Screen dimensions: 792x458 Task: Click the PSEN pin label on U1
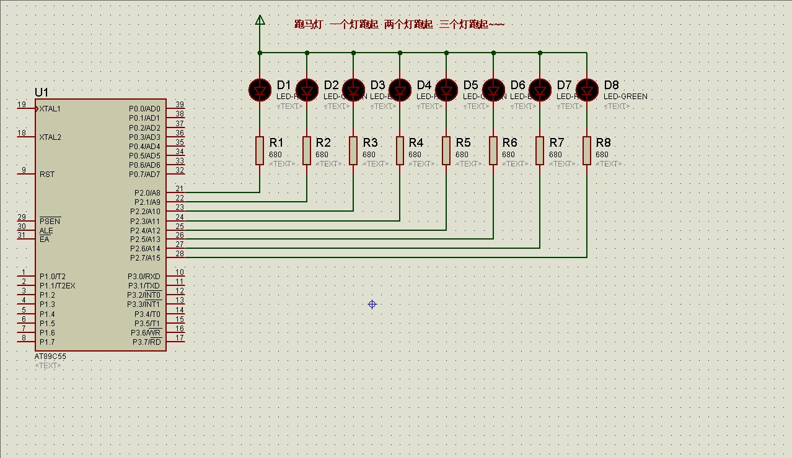pyautogui.click(x=50, y=220)
